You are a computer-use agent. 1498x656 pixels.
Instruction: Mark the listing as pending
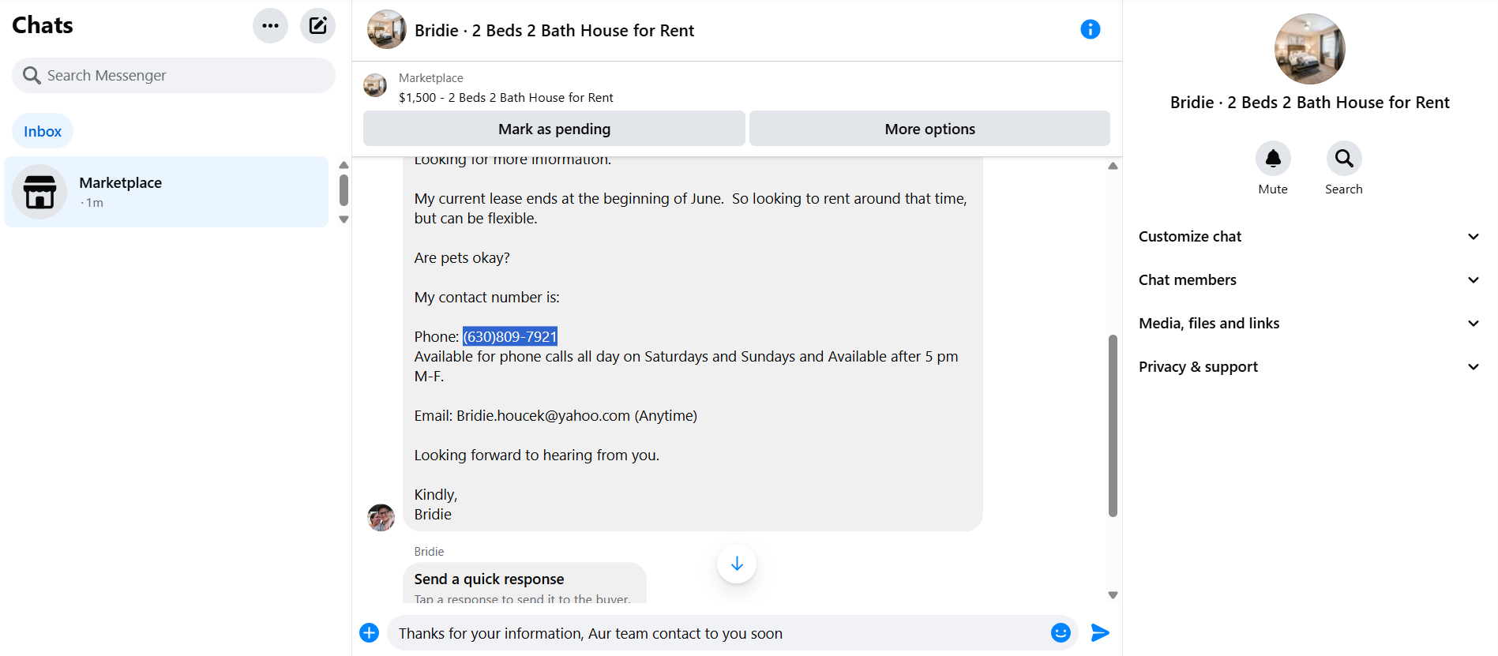pyautogui.click(x=554, y=129)
